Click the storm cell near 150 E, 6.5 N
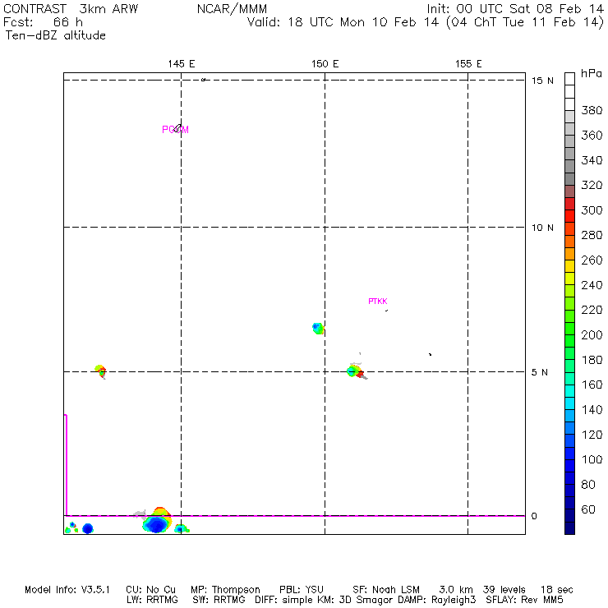608x608 pixels. point(318,329)
